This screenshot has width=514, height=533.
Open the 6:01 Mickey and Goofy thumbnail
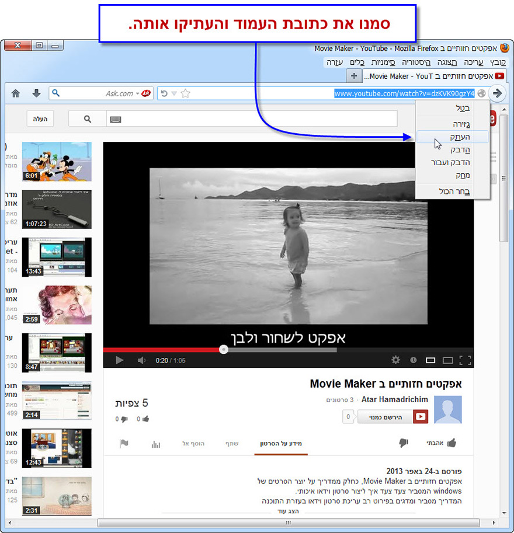(57, 162)
